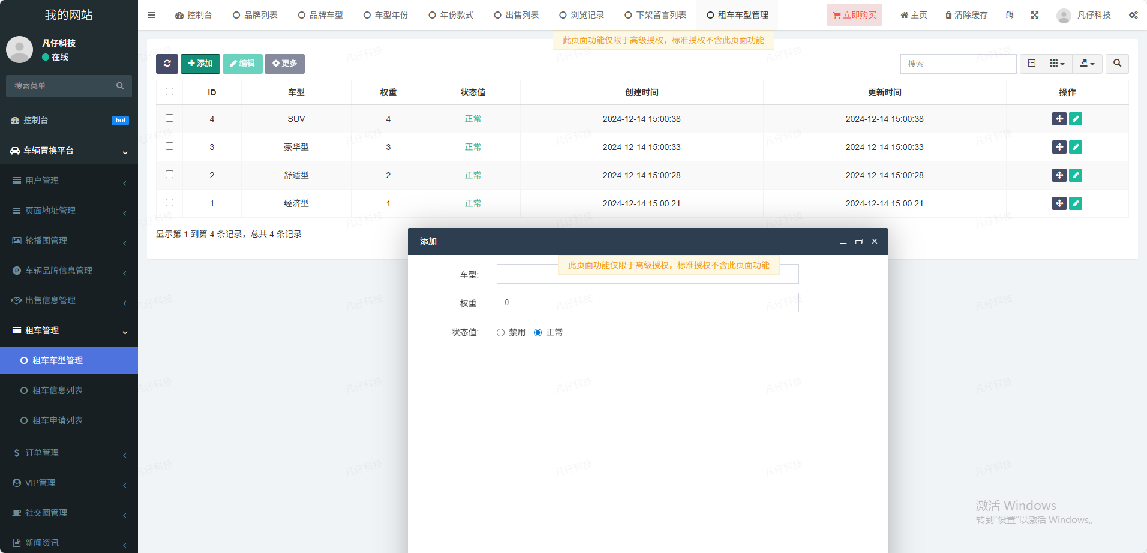The width and height of the screenshot is (1147, 553).
Task: Open the settings gears icon at top right
Action: click(1133, 15)
